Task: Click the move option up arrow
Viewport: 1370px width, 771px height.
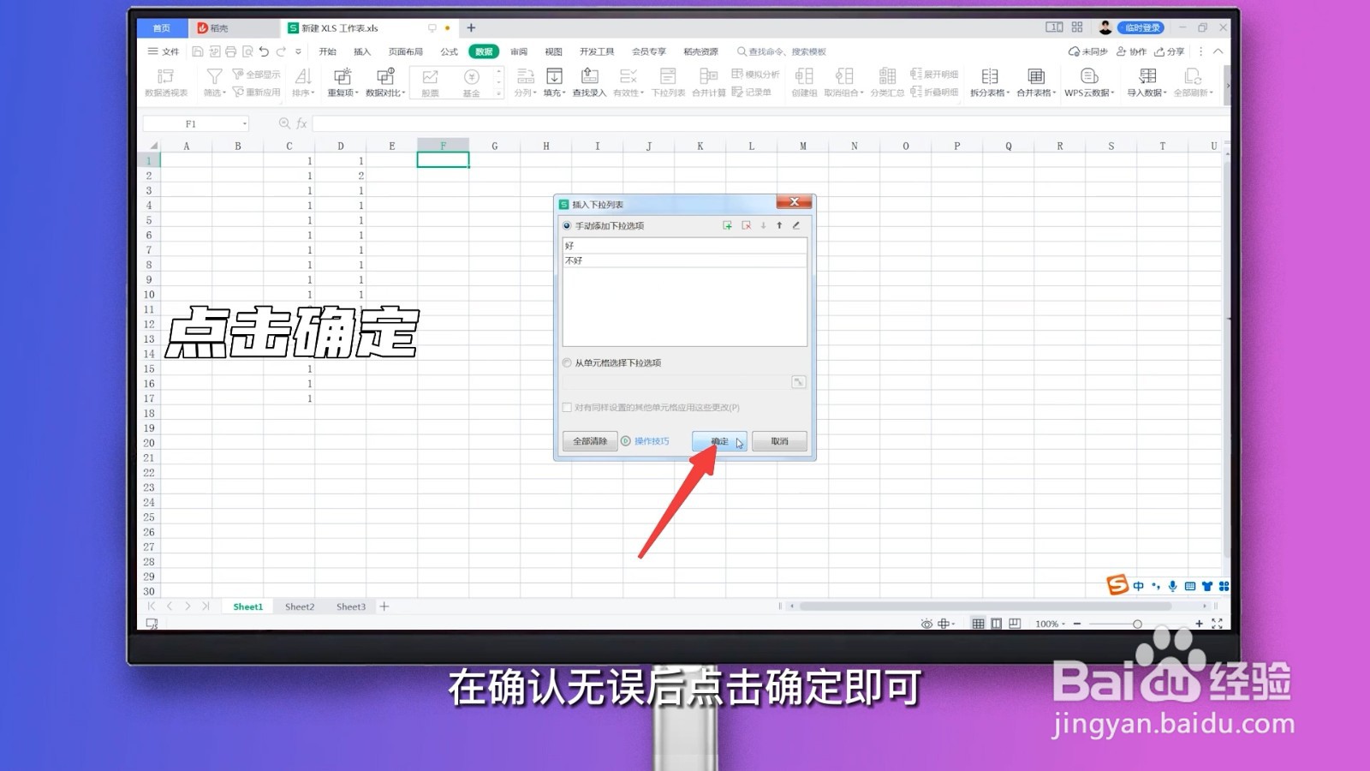Action: click(779, 225)
